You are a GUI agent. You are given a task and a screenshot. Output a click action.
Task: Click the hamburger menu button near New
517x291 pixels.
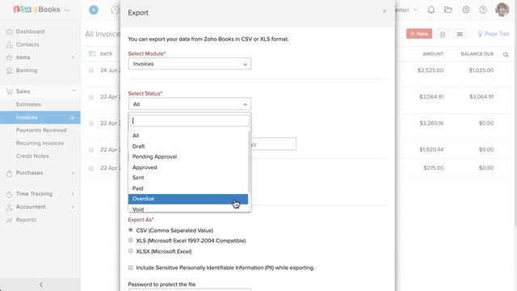[460, 34]
